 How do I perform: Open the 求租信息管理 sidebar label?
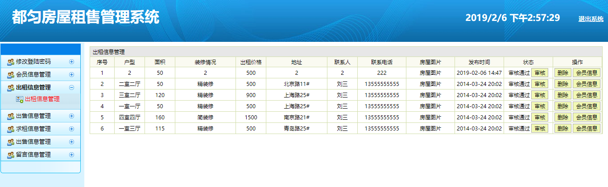pyautogui.click(x=33, y=129)
